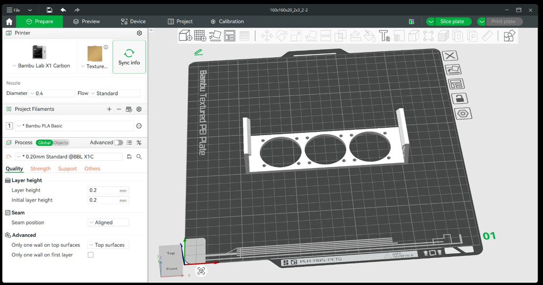
Task: Click the Variable layer height icon
Action: pyautogui.click(x=244, y=35)
